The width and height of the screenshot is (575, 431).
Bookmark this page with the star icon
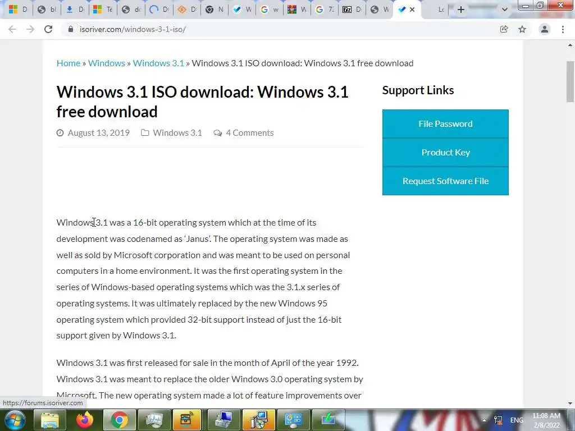(522, 29)
